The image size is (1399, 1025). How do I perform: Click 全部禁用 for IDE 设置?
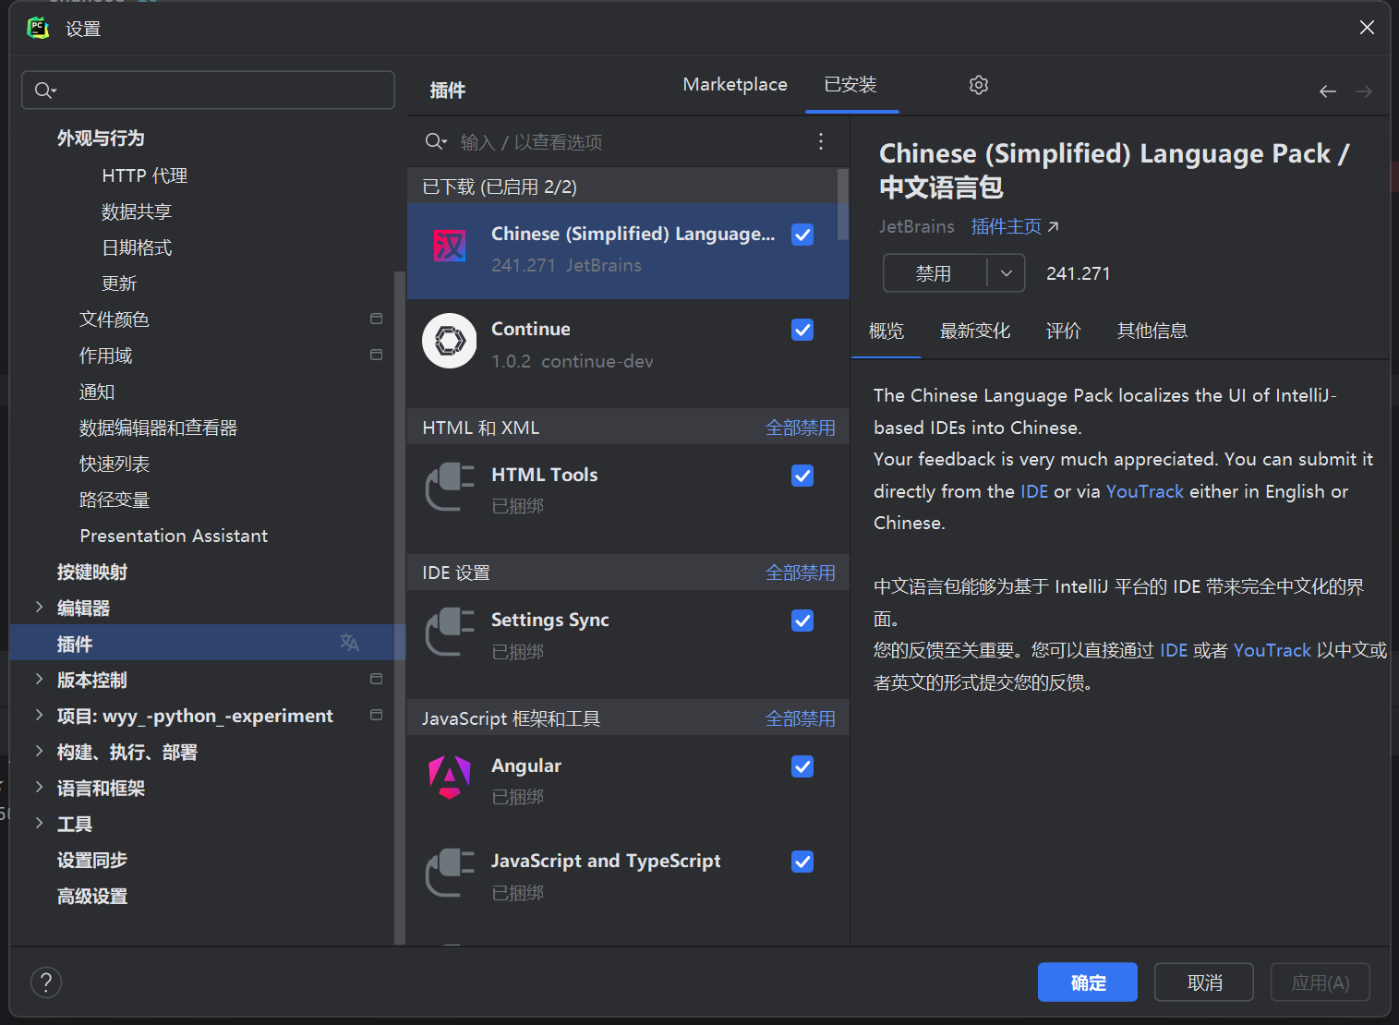[801, 573]
